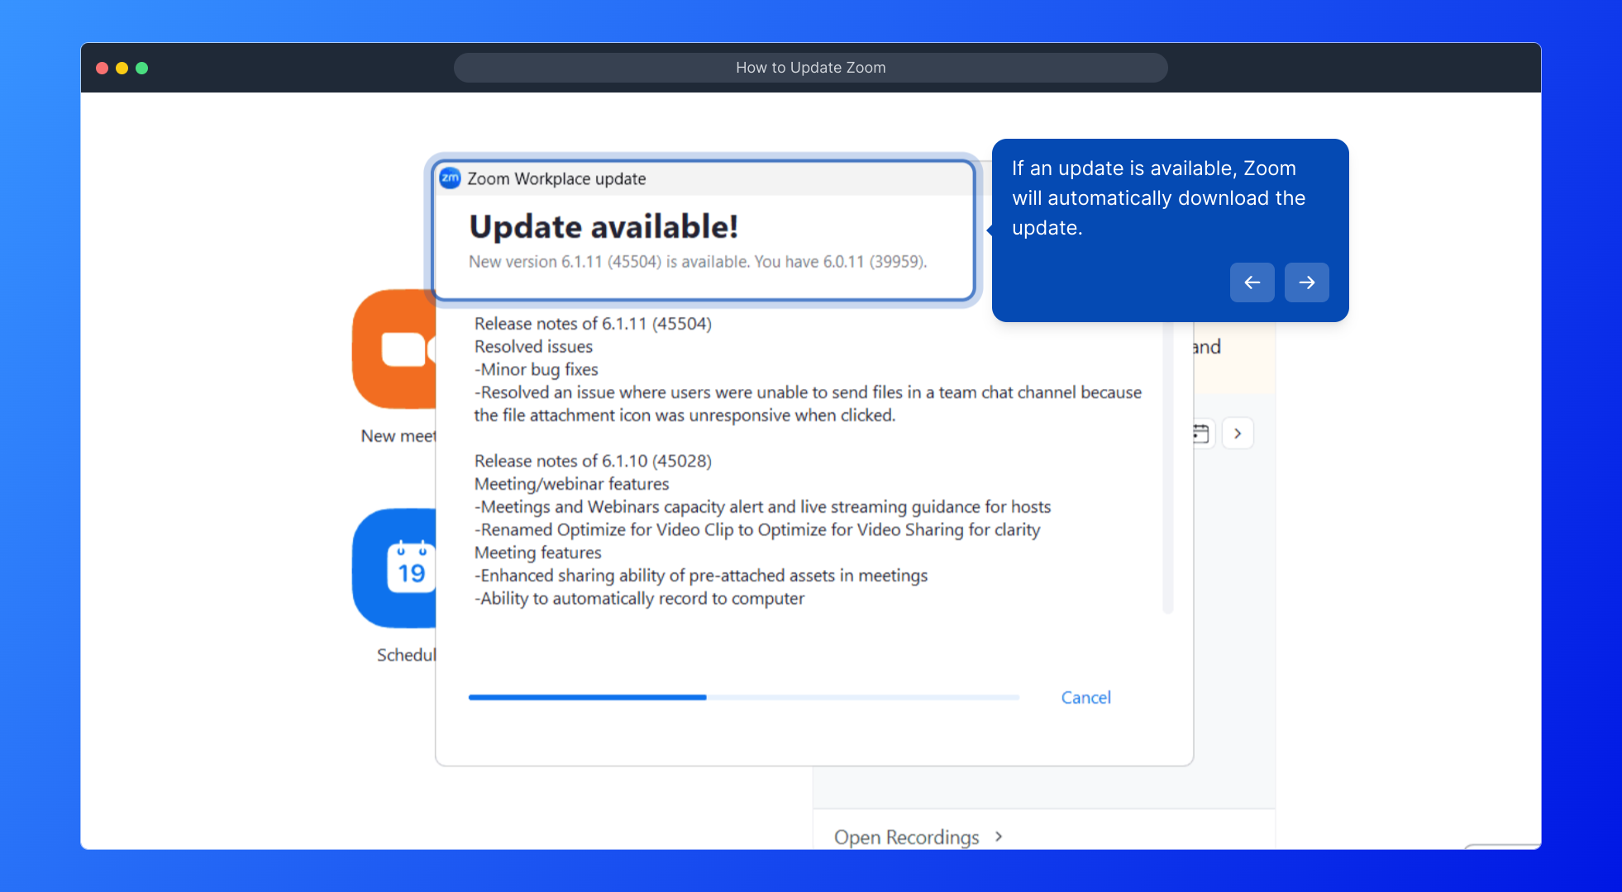Image resolution: width=1622 pixels, height=892 pixels.
Task: Expand the right chevron next to calendar icon
Action: pyautogui.click(x=1238, y=434)
